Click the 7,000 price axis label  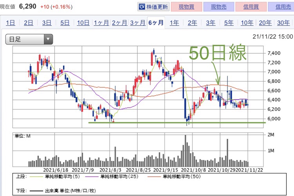pyautogui.click(x=274, y=72)
